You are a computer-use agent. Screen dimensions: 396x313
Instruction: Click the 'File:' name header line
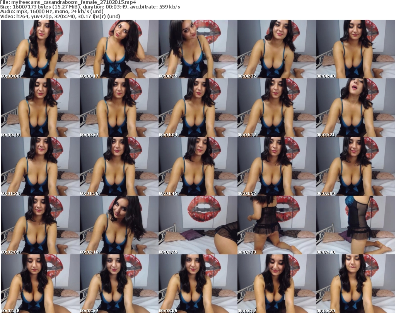tap(68, 2)
